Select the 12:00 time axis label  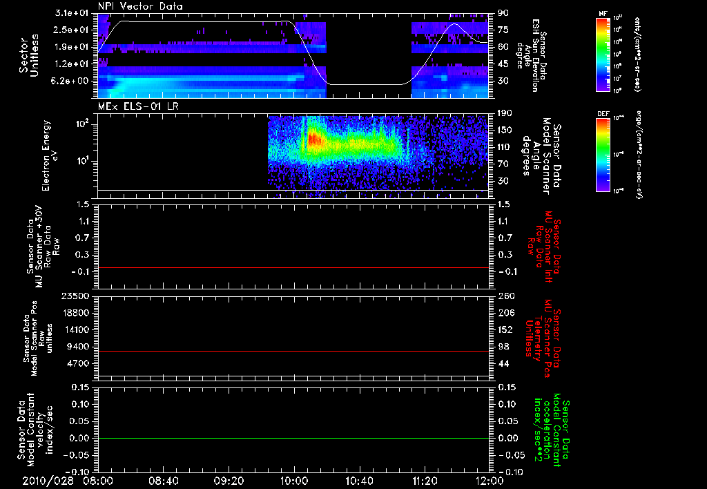click(x=490, y=481)
